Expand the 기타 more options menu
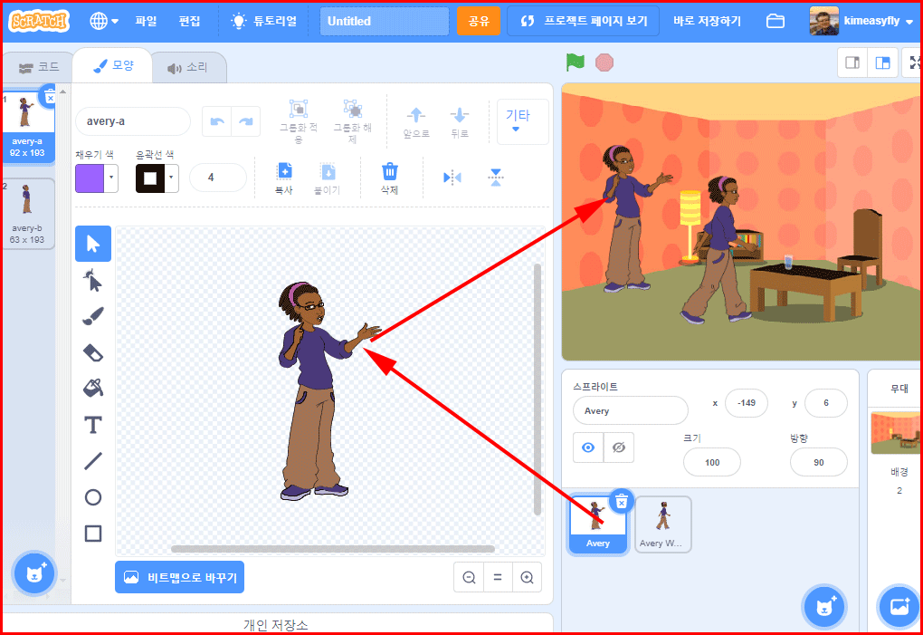The height and width of the screenshot is (635, 923). (522, 121)
